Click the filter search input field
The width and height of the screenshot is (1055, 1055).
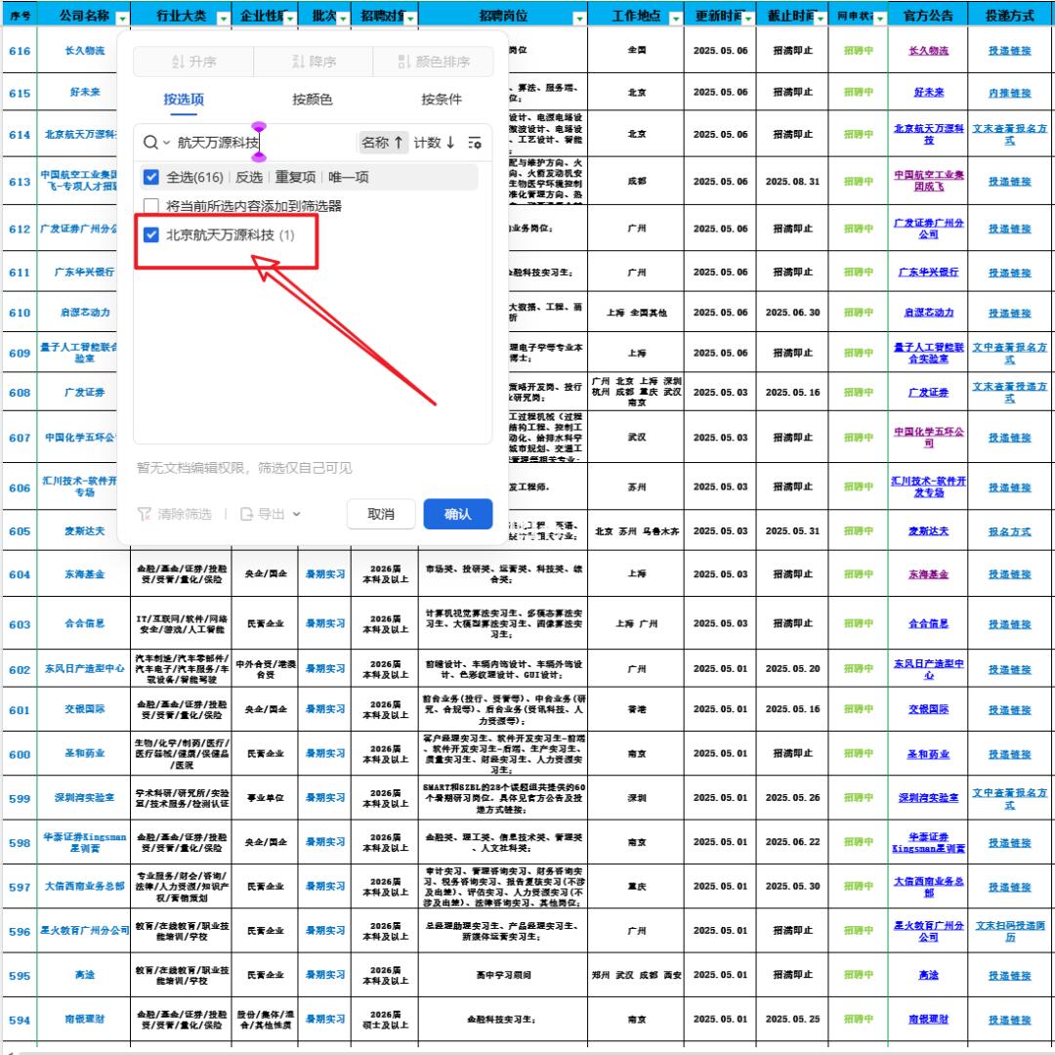coord(264,143)
